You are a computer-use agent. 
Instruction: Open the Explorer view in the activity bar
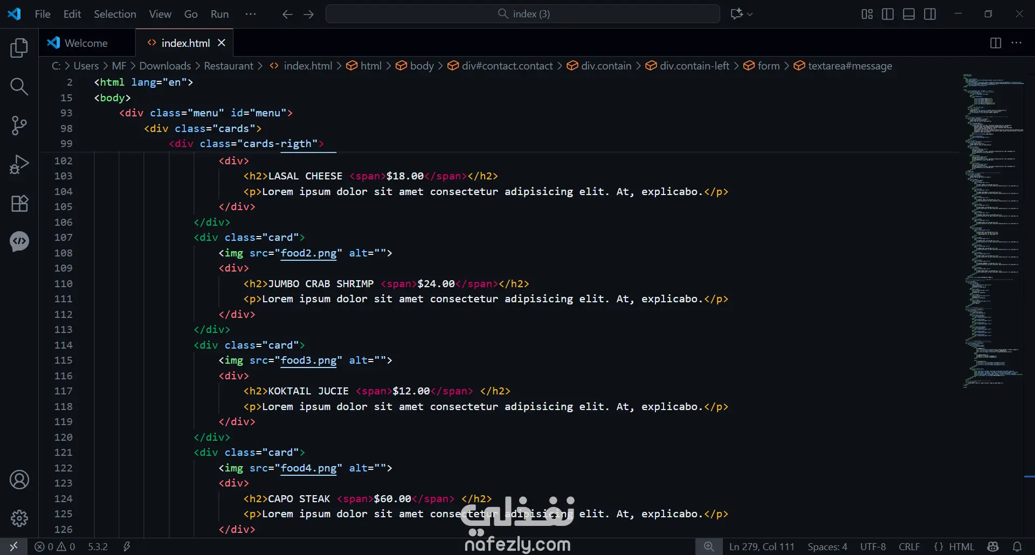coord(19,48)
